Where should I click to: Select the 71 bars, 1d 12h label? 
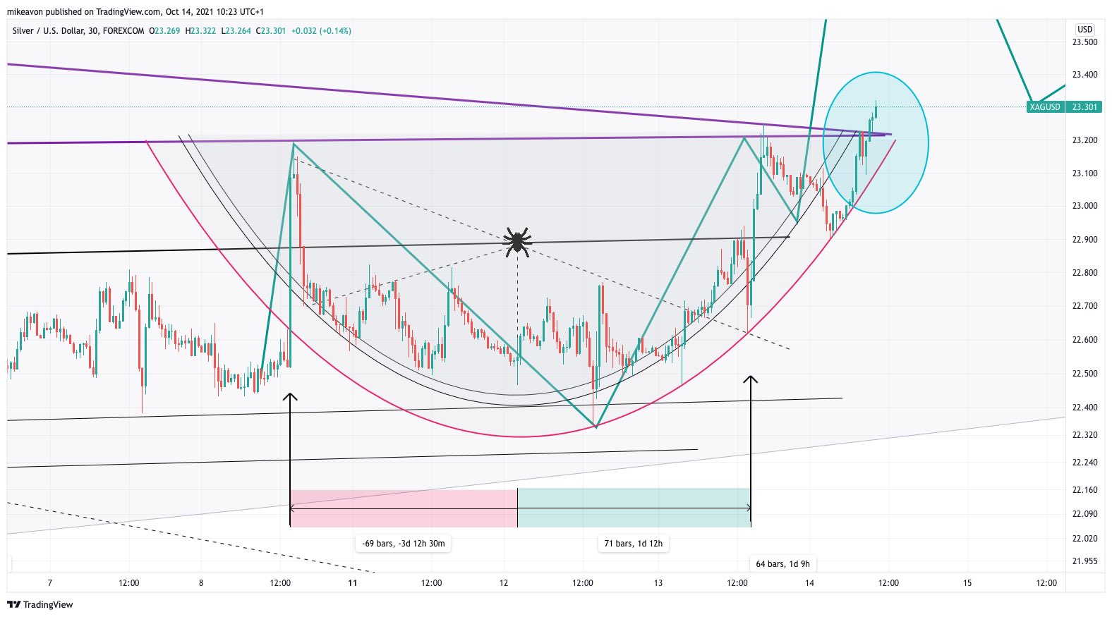click(634, 544)
